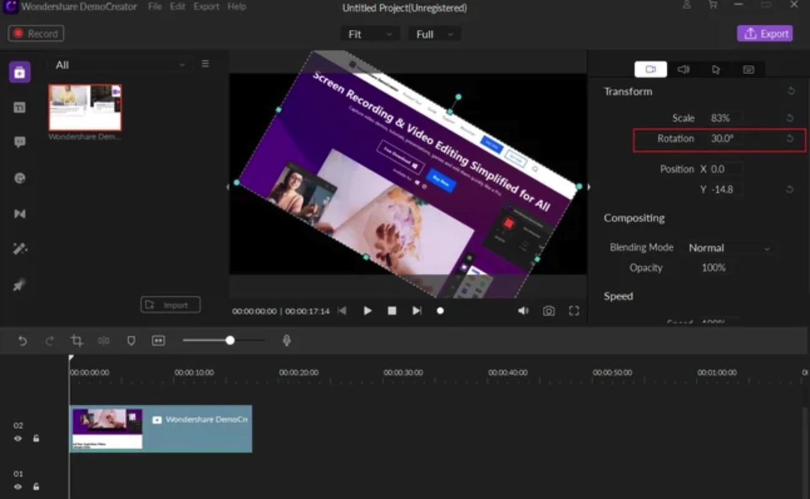Expand the All media filter dropdown

coord(120,65)
